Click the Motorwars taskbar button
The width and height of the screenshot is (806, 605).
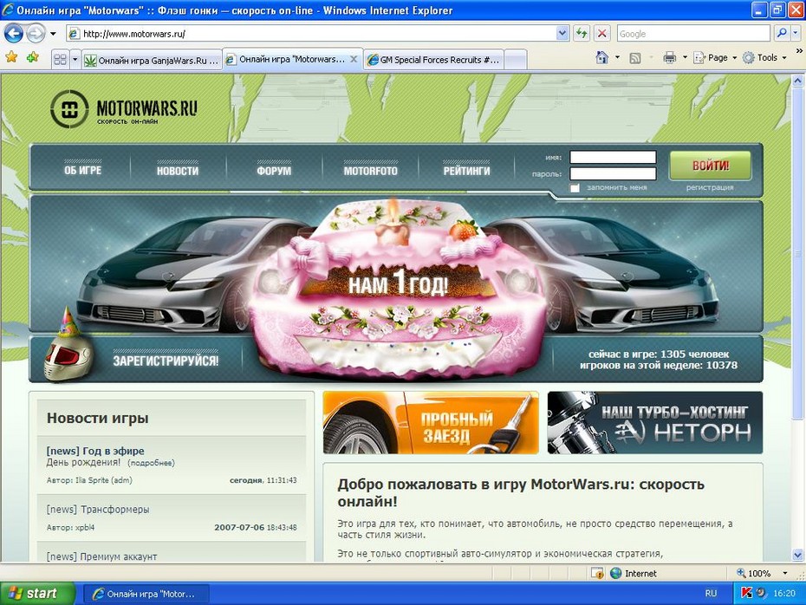(146, 595)
